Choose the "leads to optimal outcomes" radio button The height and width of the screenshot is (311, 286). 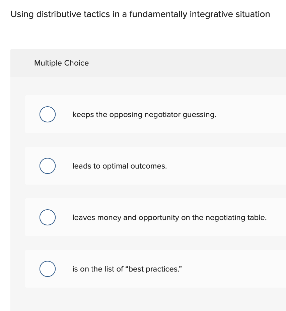point(48,166)
